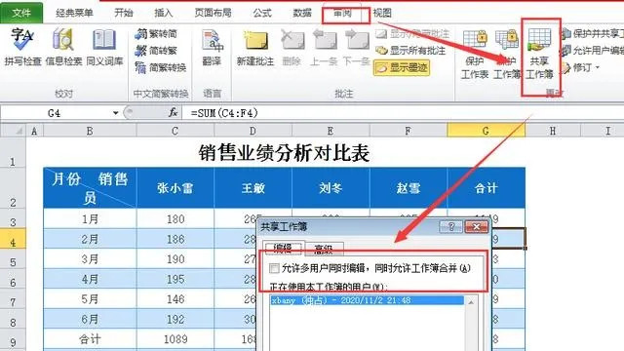Convert text with 简转繁
The image size is (624, 351).
156,51
